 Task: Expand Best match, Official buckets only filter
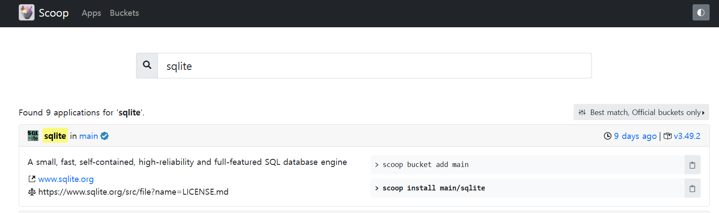click(x=641, y=112)
